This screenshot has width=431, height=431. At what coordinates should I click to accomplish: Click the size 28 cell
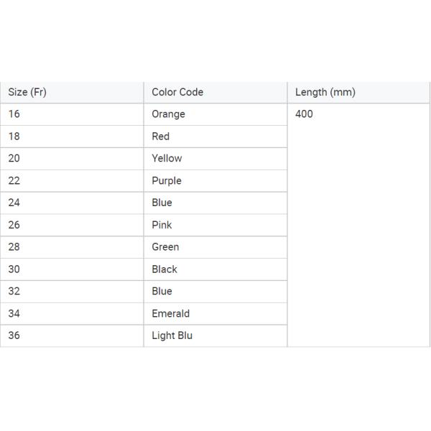coord(14,247)
